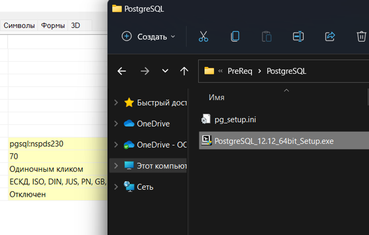Click the PostgreSQL folder icon in title bar
The width and height of the screenshot is (369, 235).
pos(117,9)
